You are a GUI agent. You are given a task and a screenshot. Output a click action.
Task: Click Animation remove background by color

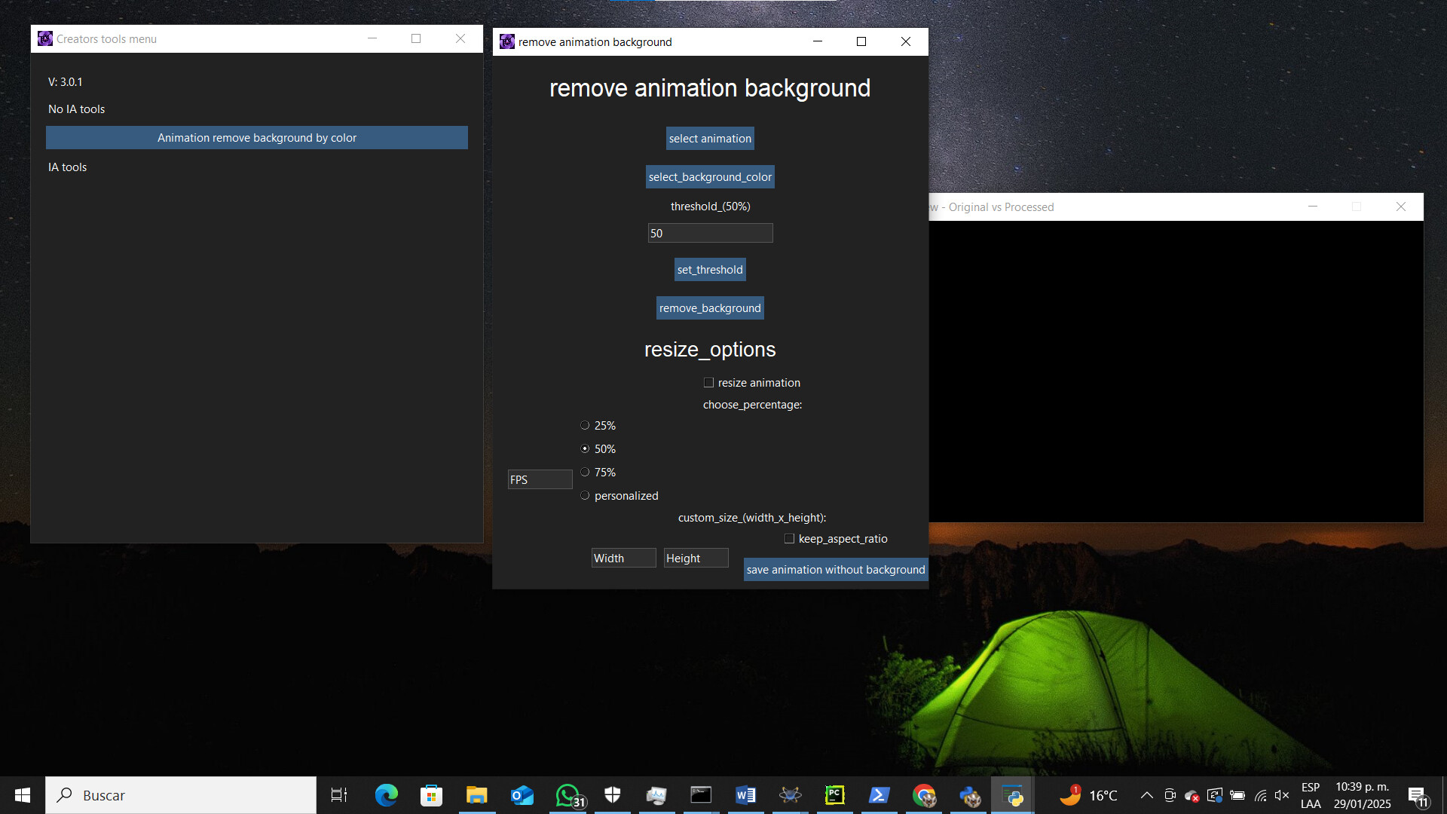pos(257,137)
